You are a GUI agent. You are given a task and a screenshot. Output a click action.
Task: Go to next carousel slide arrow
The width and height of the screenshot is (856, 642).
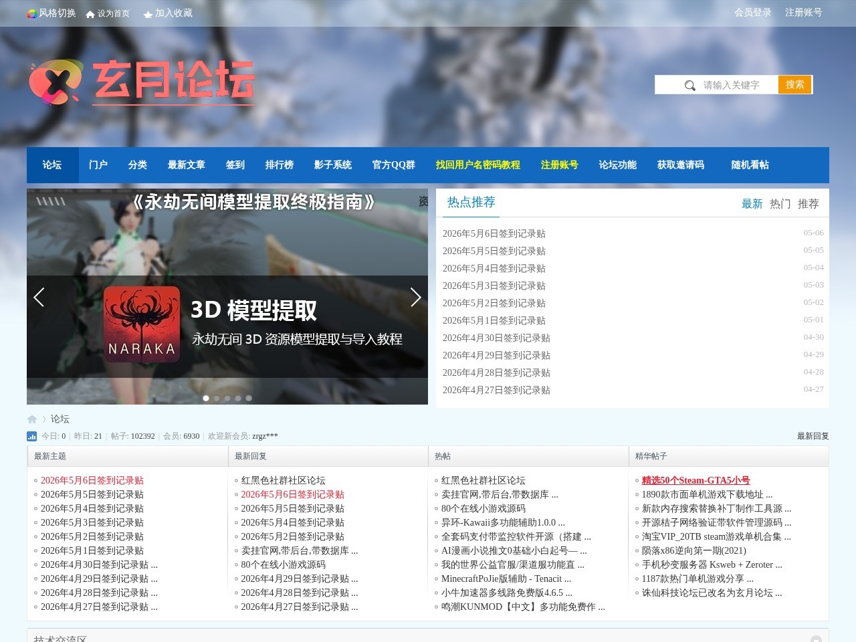[416, 297]
